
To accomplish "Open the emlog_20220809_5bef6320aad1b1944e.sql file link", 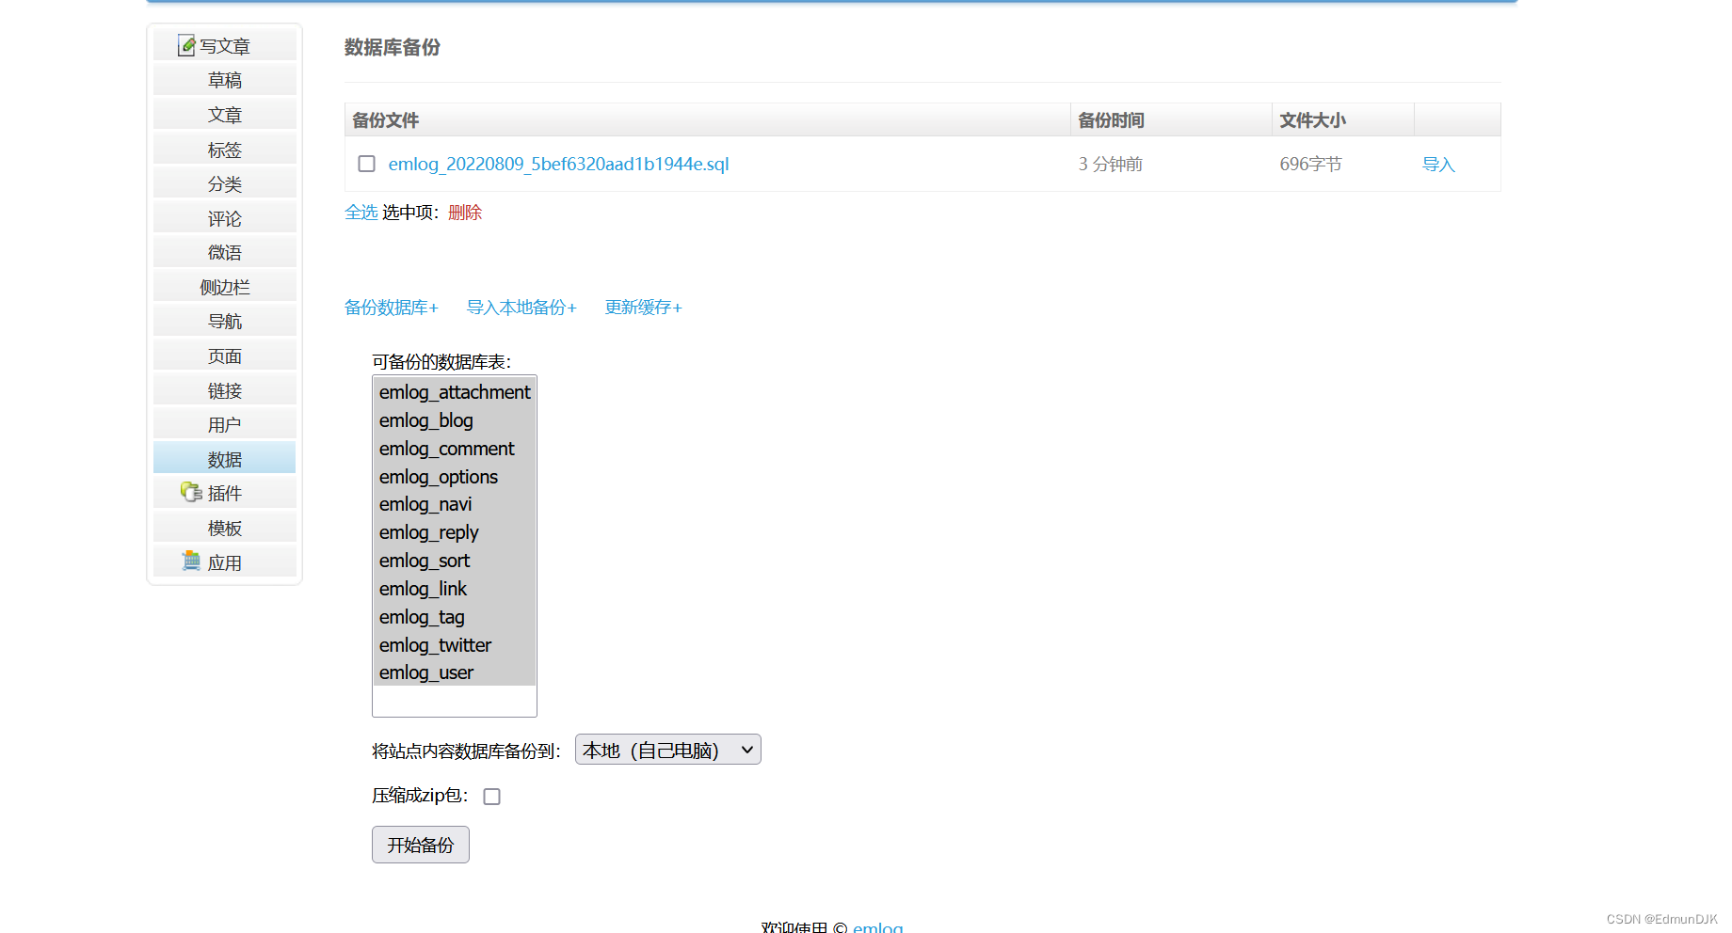I will 557,164.
